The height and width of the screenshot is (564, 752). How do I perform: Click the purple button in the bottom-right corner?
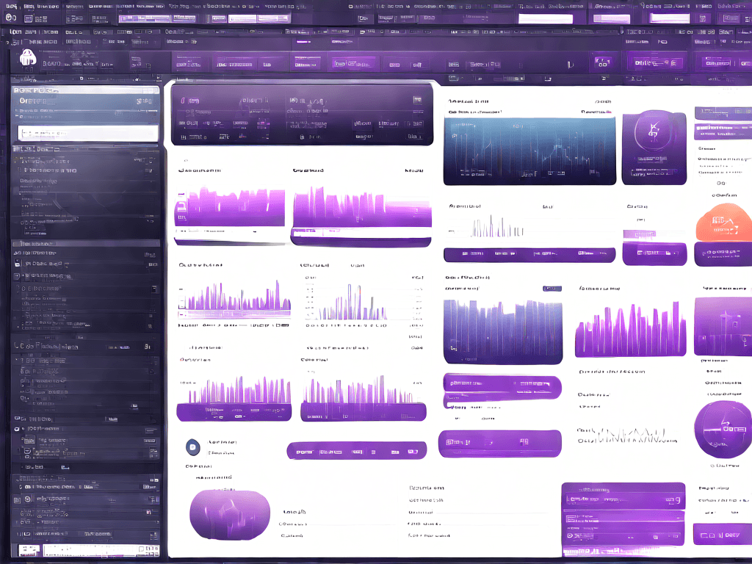[723, 535]
